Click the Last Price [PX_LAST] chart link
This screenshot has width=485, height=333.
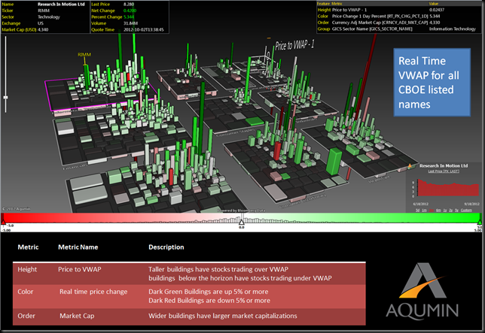tap(444, 171)
